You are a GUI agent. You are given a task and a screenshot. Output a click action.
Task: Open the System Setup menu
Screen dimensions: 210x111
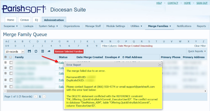coord(48,26)
